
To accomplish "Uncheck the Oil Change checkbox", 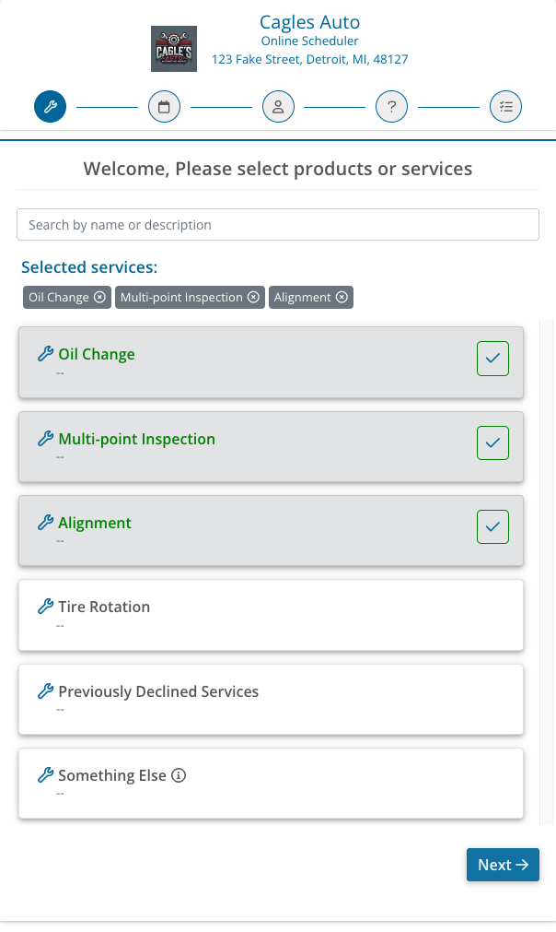I will pos(492,359).
